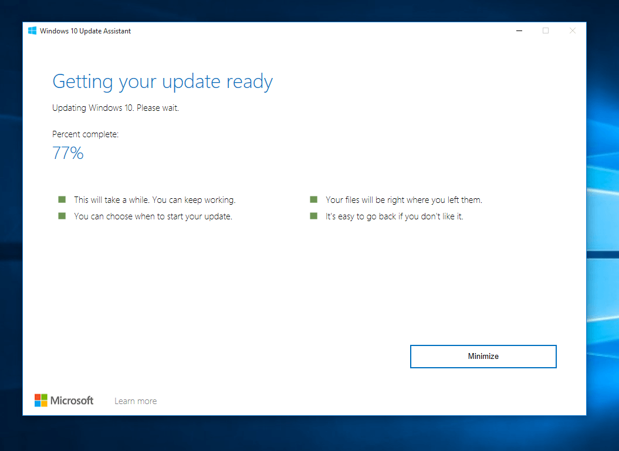Click 'Updating Windows 10. Please wait.' text

115,108
